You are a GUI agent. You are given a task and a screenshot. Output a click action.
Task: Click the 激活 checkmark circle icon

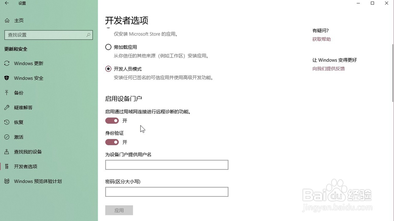tap(7, 137)
